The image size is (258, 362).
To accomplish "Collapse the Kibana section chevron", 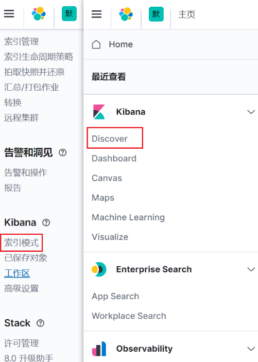I will 251,112.
